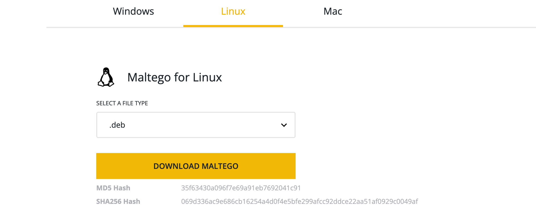Click the Download Maltego button text
Viewport: 536px width, 212px height.
coord(196,166)
